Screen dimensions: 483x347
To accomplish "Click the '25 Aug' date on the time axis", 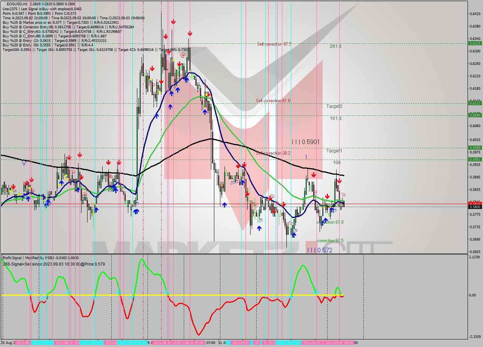I will 8,342.
